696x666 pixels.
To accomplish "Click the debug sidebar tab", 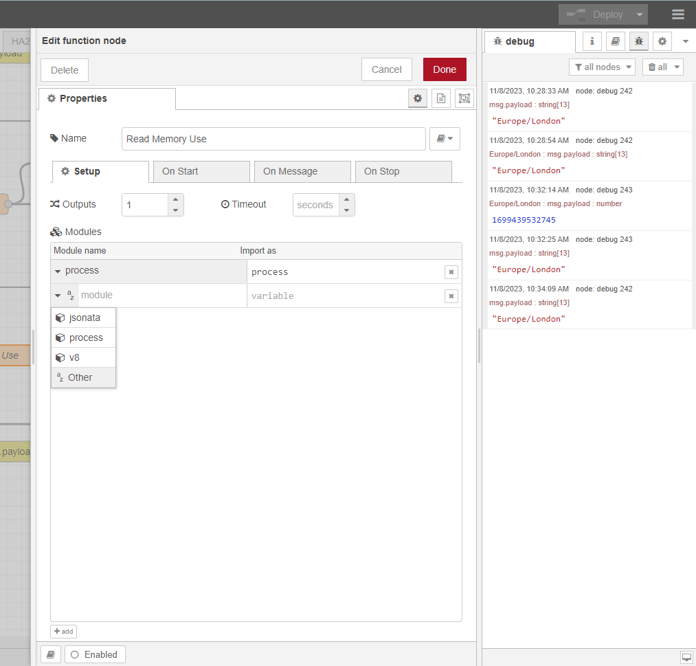I will click(530, 42).
